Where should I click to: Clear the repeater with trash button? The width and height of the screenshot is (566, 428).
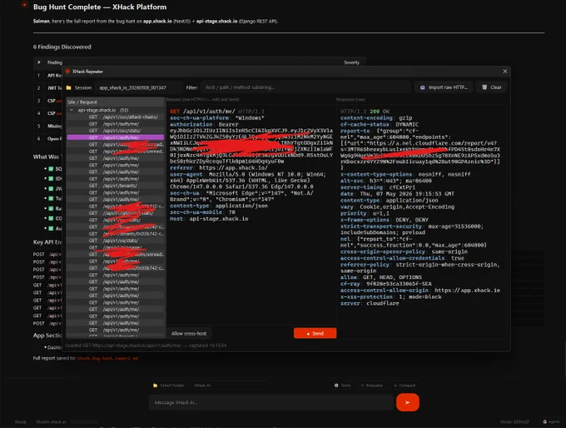492,87
